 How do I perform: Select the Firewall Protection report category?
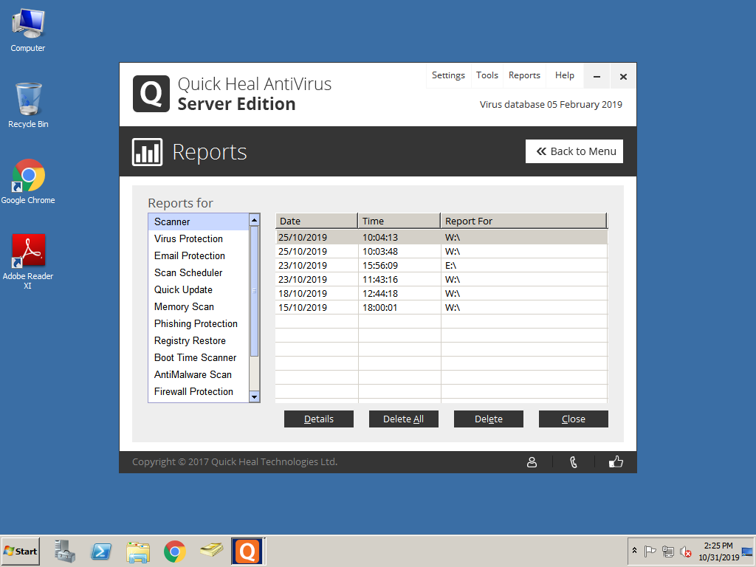pyautogui.click(x=193, y=391)
